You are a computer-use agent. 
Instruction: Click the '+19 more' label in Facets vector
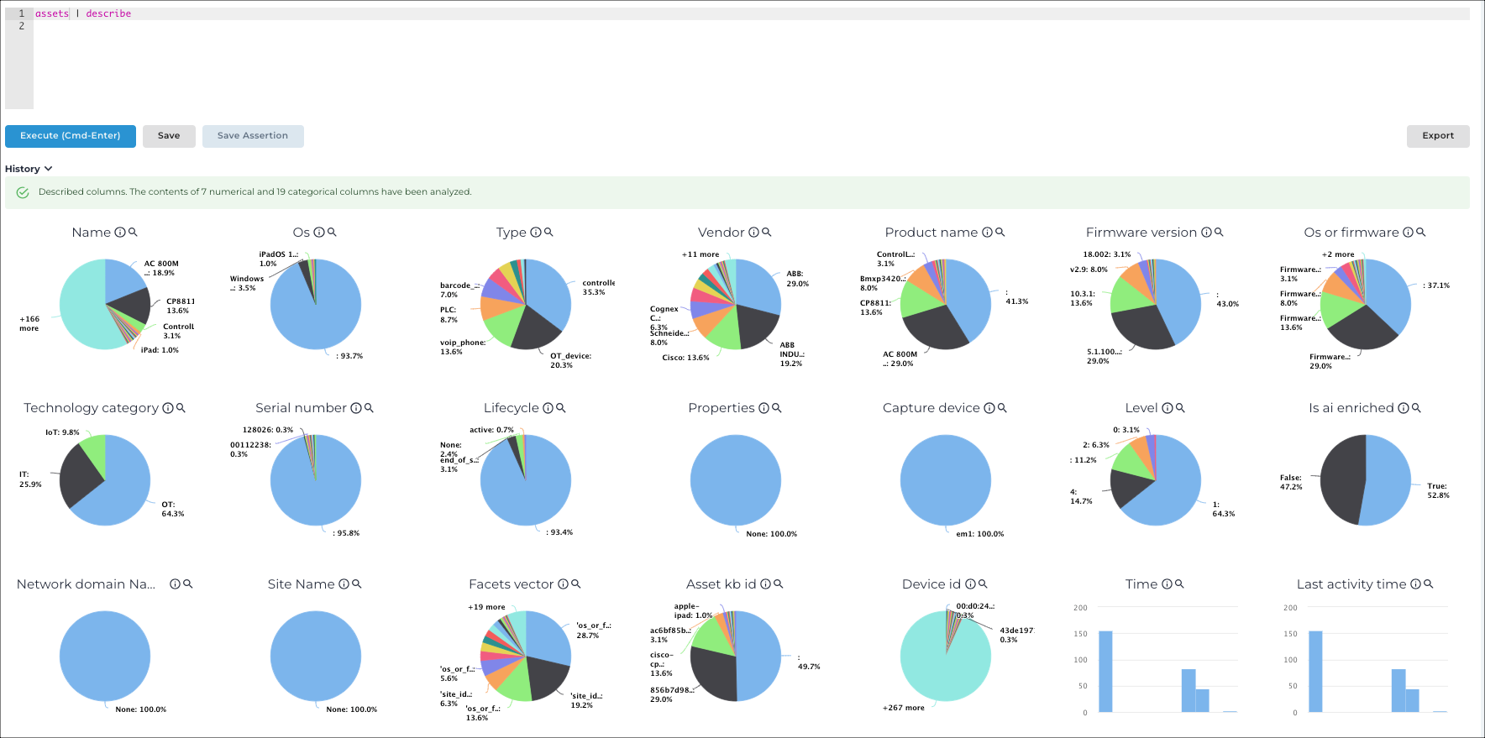486,607
